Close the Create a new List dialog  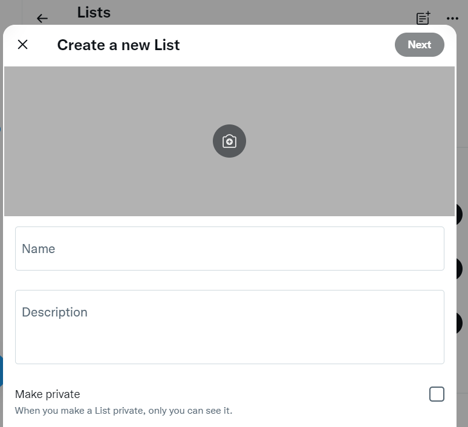tap(23, 45)
